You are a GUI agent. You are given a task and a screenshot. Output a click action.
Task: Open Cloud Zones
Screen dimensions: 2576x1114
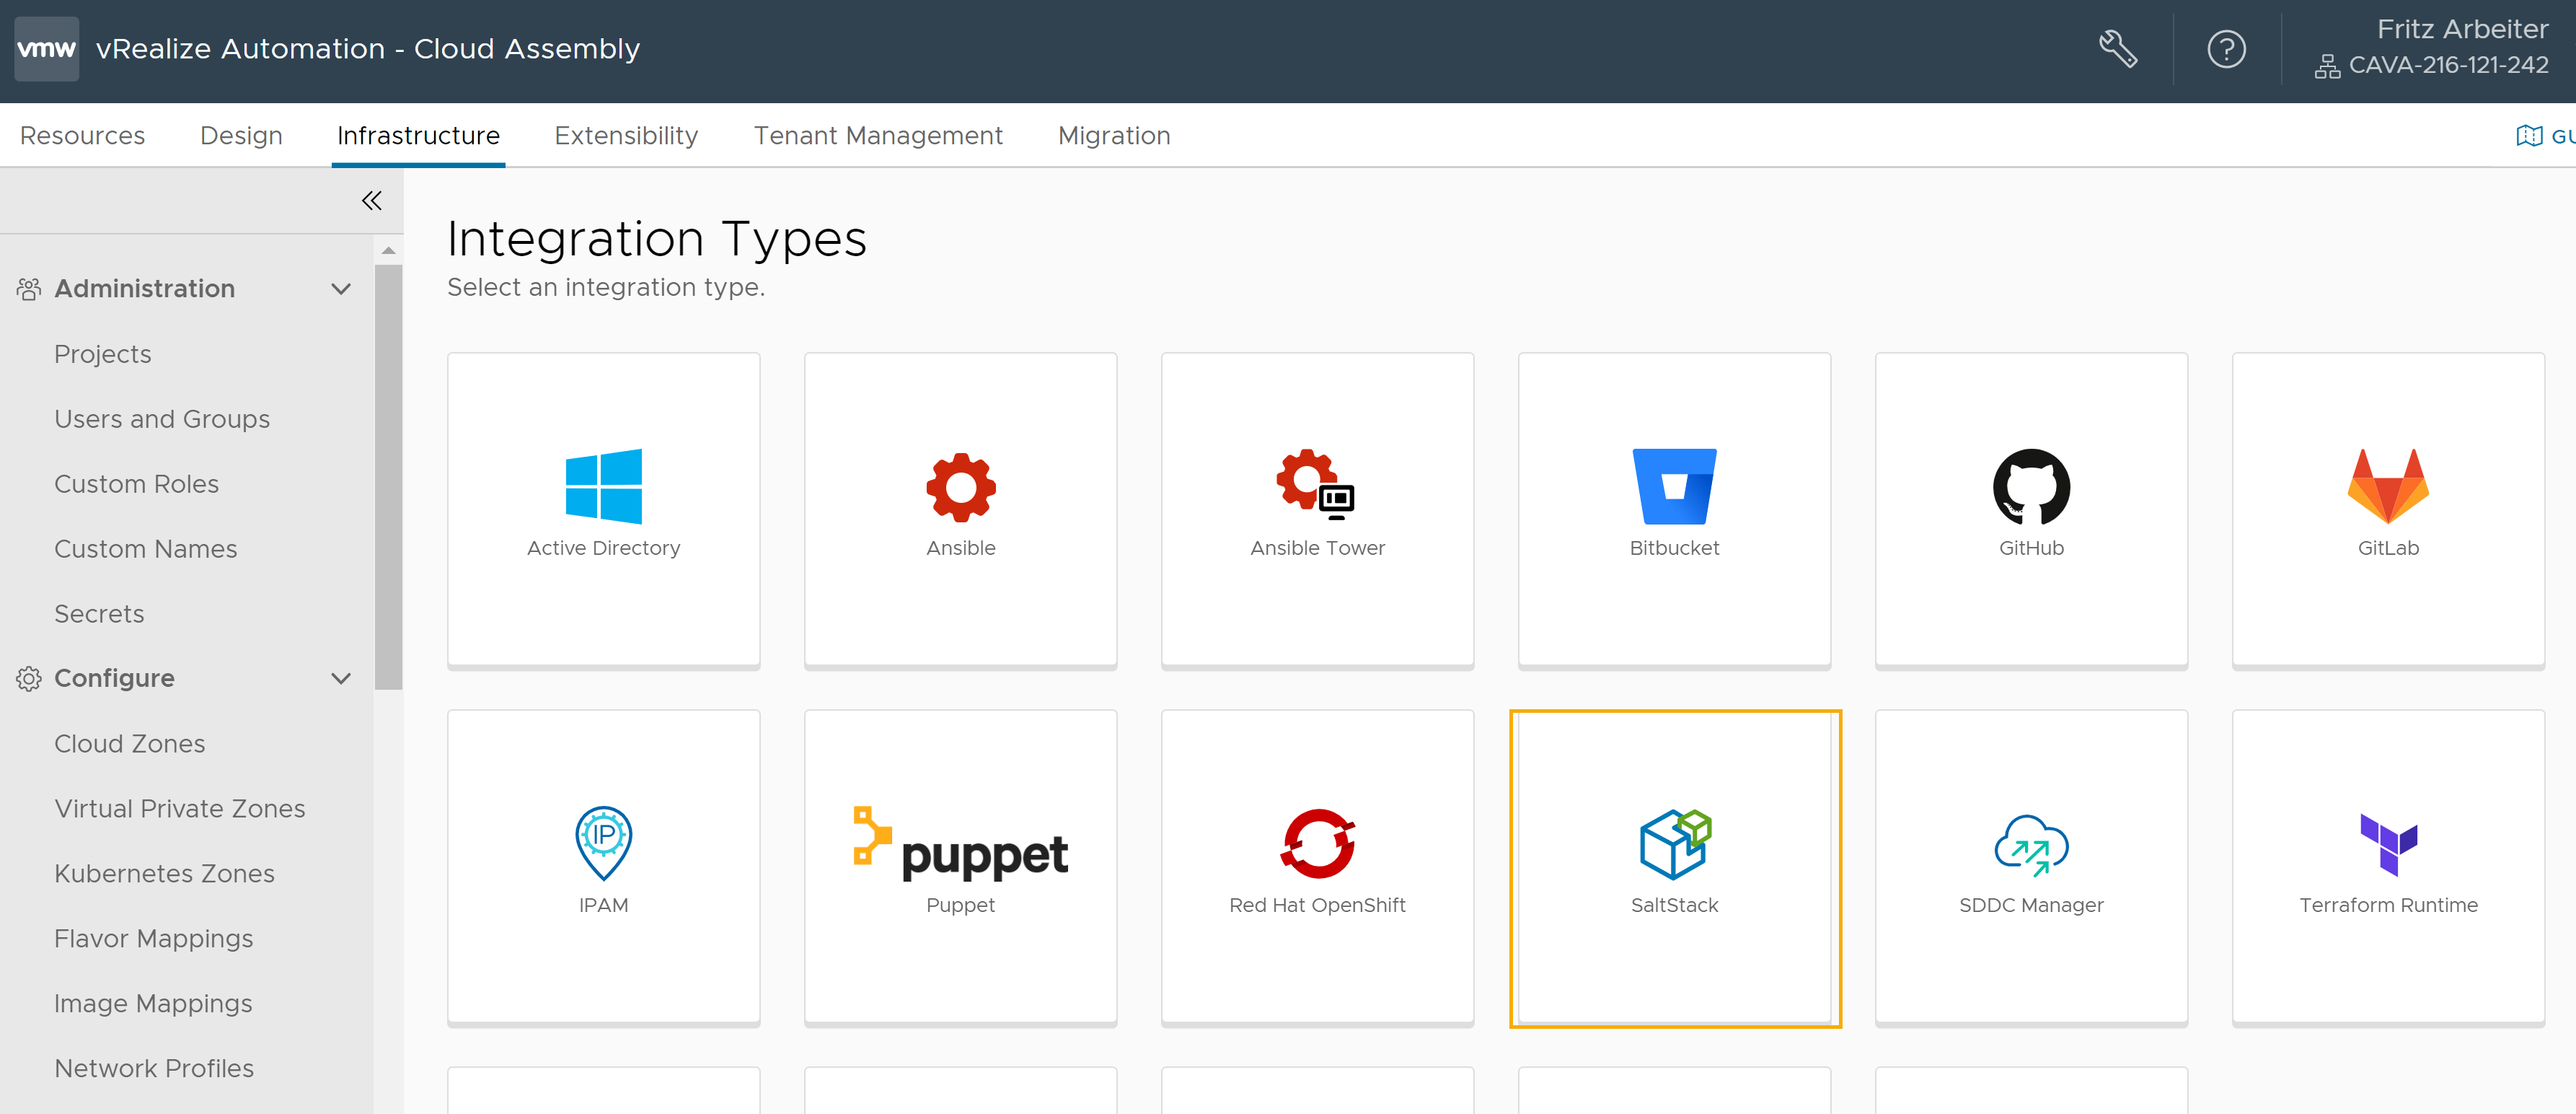[130, 744]
